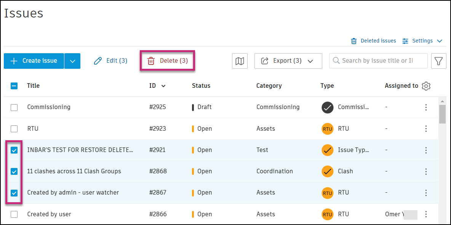Toggle the select-all header checkbox
The height and width of the screenshot is (225, 451).
tap(14, 86)
